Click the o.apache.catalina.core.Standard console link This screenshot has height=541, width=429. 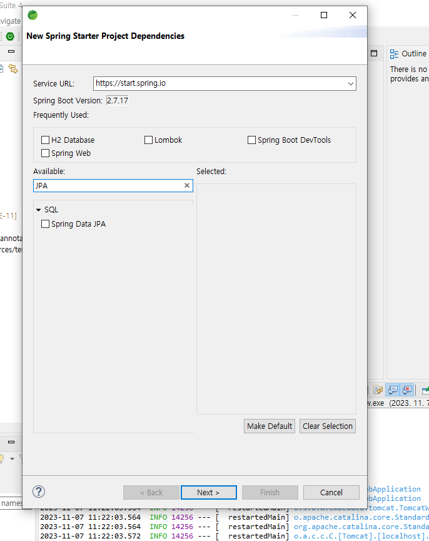(361, 517)
